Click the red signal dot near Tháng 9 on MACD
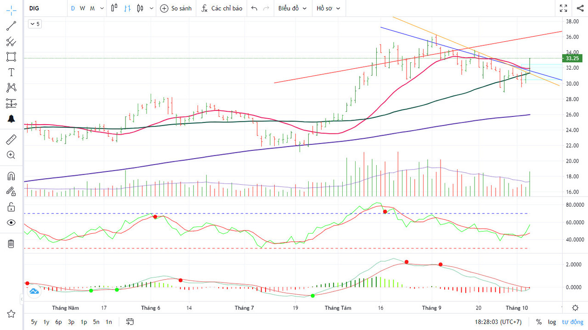Image resolution: width=588 pixels, height=330 pixels. point(441,264)
